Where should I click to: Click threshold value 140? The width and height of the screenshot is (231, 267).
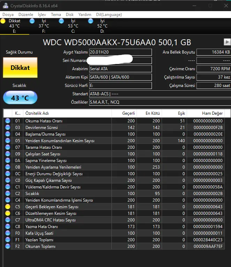click(181, 141)
